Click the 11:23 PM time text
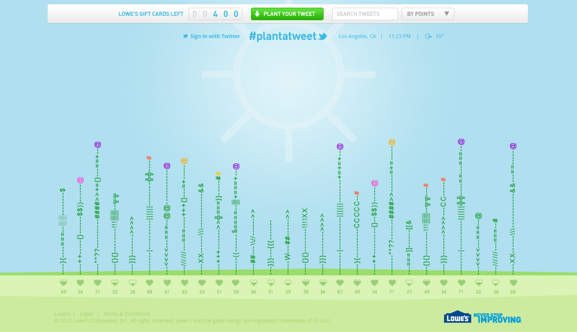 tap(400, 36)
